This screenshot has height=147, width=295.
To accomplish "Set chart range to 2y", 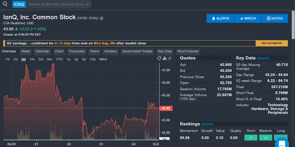I will pyautogui.click(x=76, y=59).
